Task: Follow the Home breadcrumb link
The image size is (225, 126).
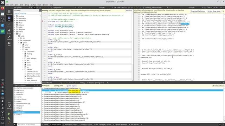Action: click(17, 13)
